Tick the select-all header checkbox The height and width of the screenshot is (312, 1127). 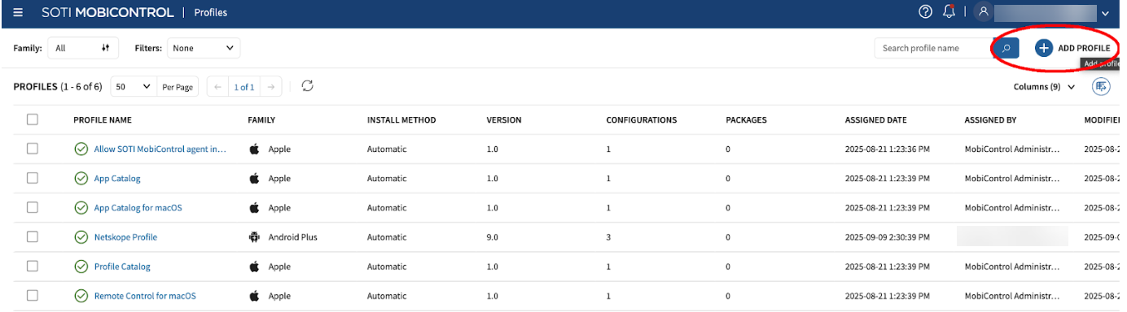(33, 119)
